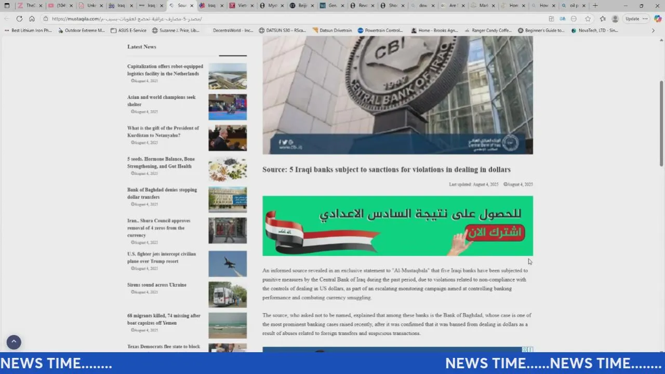The image size is (665, 374).
Task: Click the page vertical scrollbar thumb
Action: (661, 124)
